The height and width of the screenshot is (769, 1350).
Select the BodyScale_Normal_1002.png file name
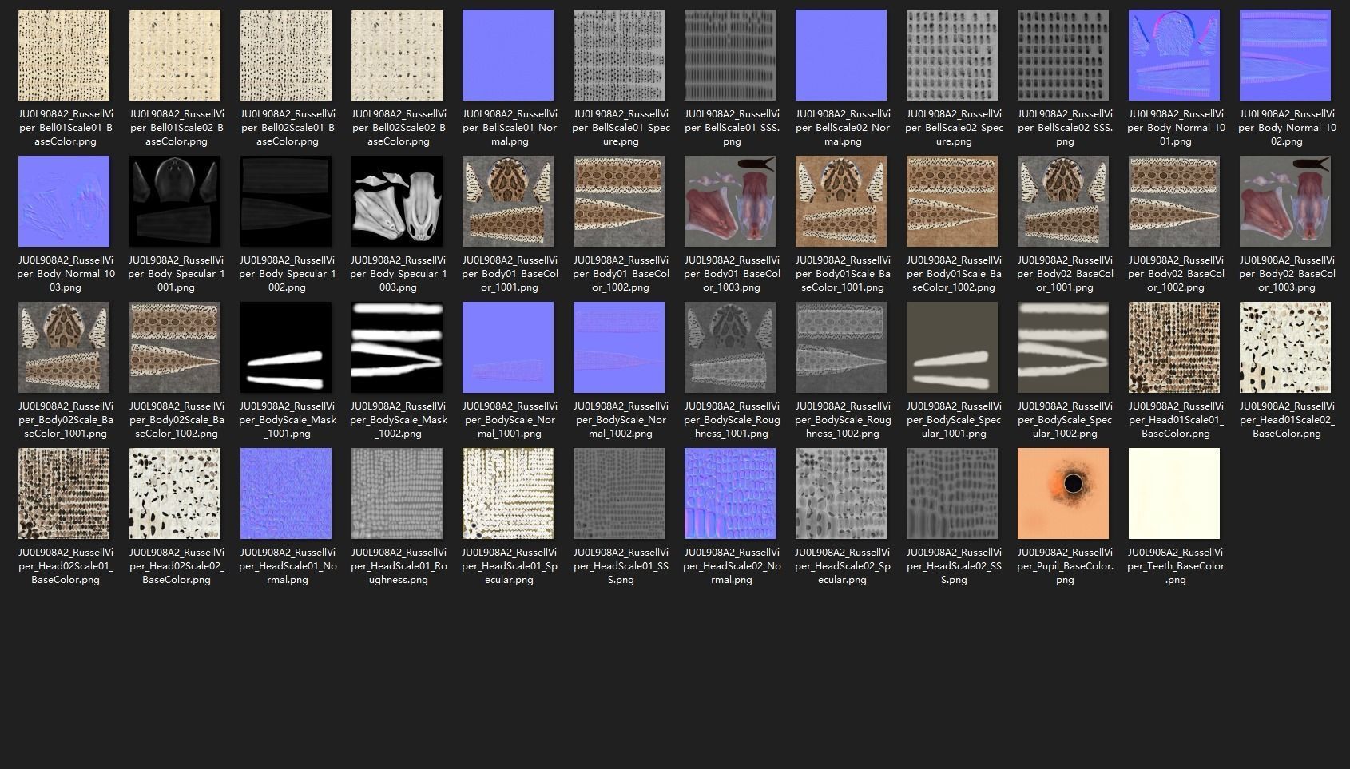point(619,420)
